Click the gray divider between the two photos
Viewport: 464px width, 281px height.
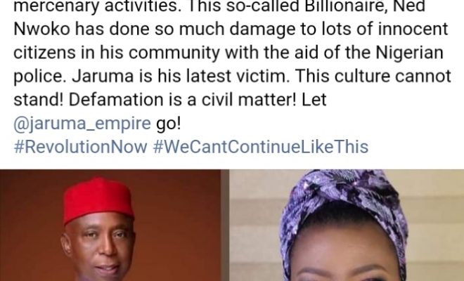point(225,225)
